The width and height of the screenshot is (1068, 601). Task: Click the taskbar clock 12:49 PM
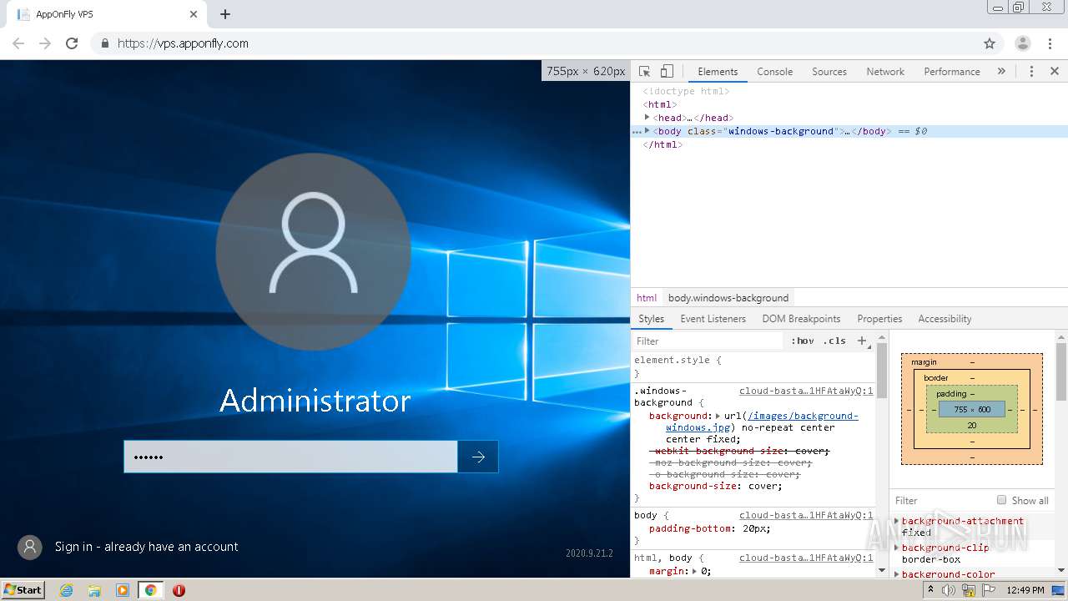(x=1025, y=590)
